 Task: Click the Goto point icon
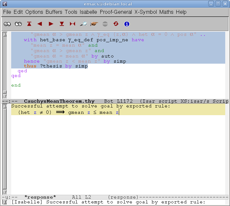(73, 24)
